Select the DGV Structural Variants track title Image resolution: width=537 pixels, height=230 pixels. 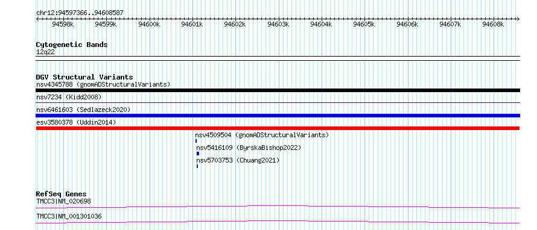(84, 77)
